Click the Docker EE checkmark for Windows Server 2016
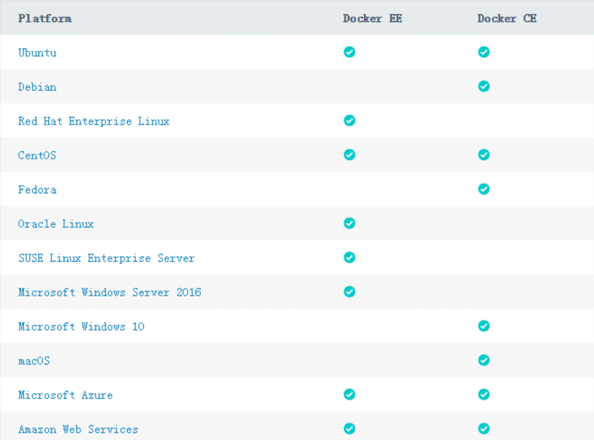Screen dimensions: 594x440 (x=350, y=291)
